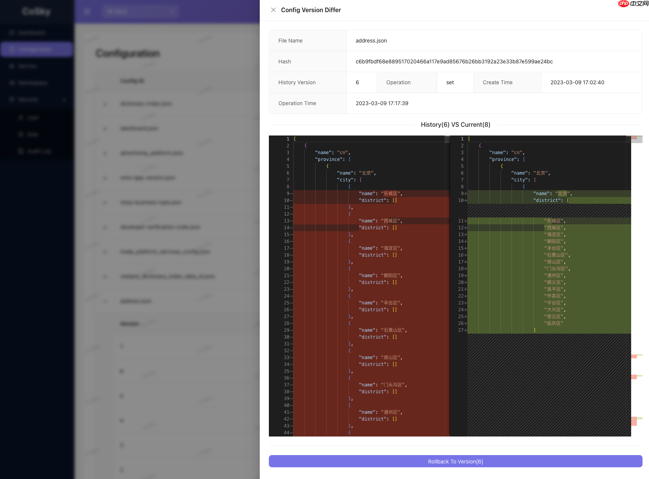Select the Configuration sidebar icon
Viewport: 649px width, 479px height.
(x=12, y=49)
